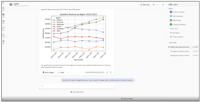Open OneDrive from left sidebar
201x102 pixels.
click(3, 36)
